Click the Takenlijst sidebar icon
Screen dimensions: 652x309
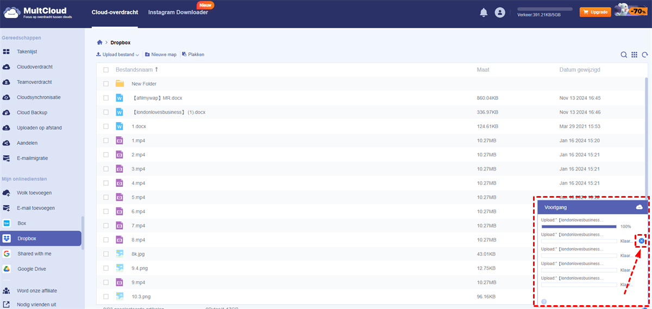click(x=7, y=52)
